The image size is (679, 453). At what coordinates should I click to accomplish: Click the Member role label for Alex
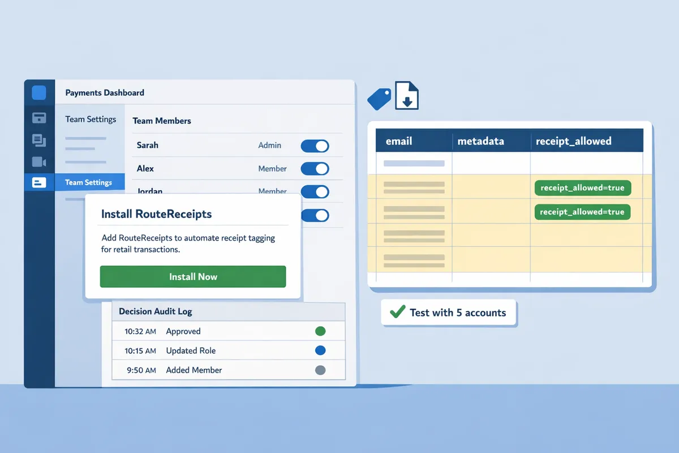(x=273, y=169)
